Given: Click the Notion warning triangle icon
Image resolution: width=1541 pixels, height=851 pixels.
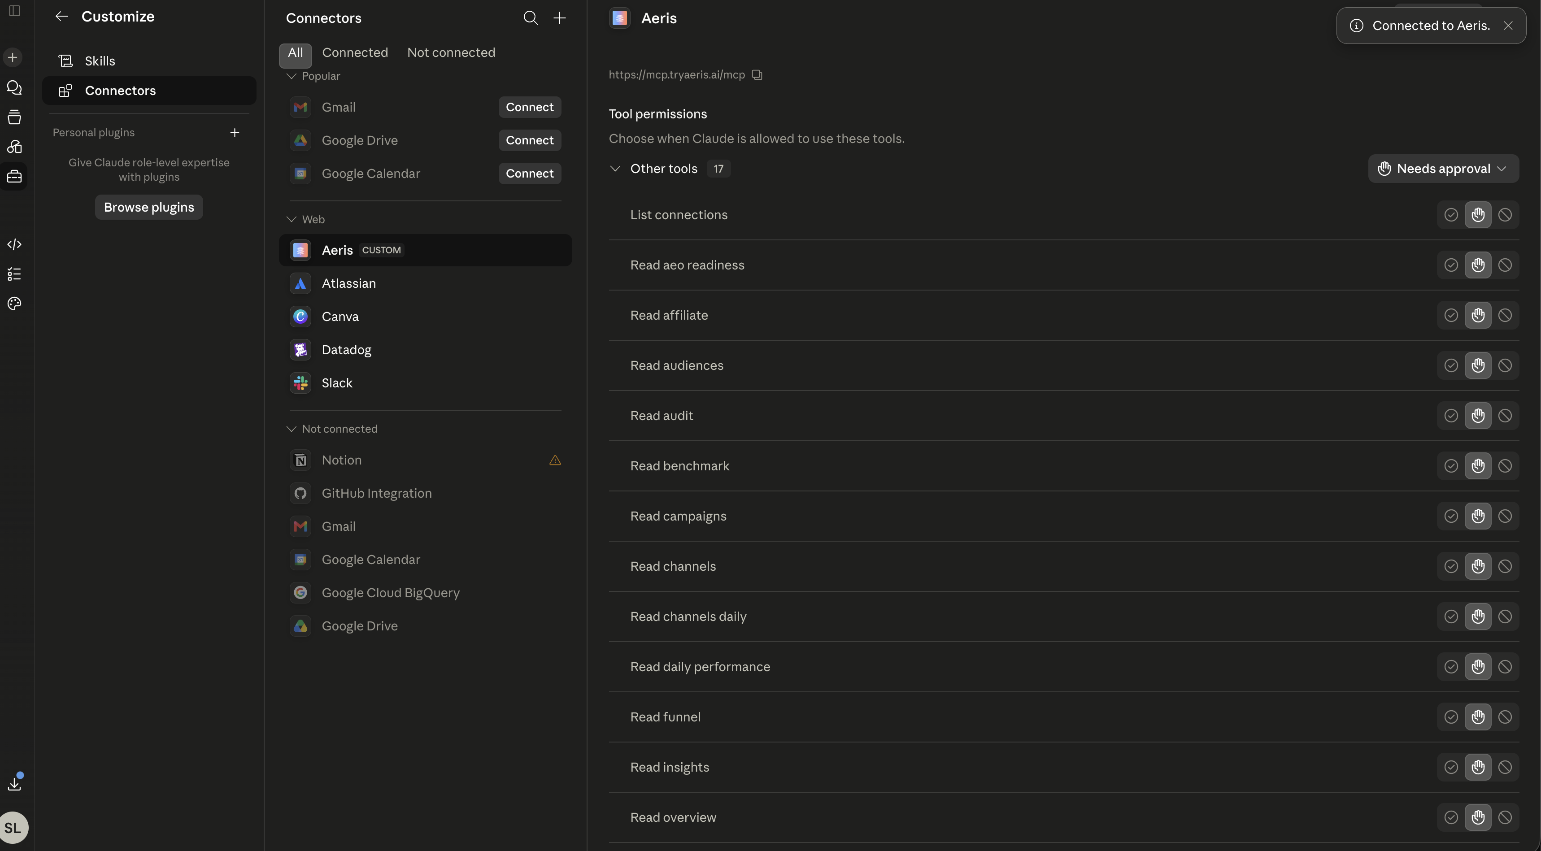Looking at the screenshot, I should [x=555, y=460].
